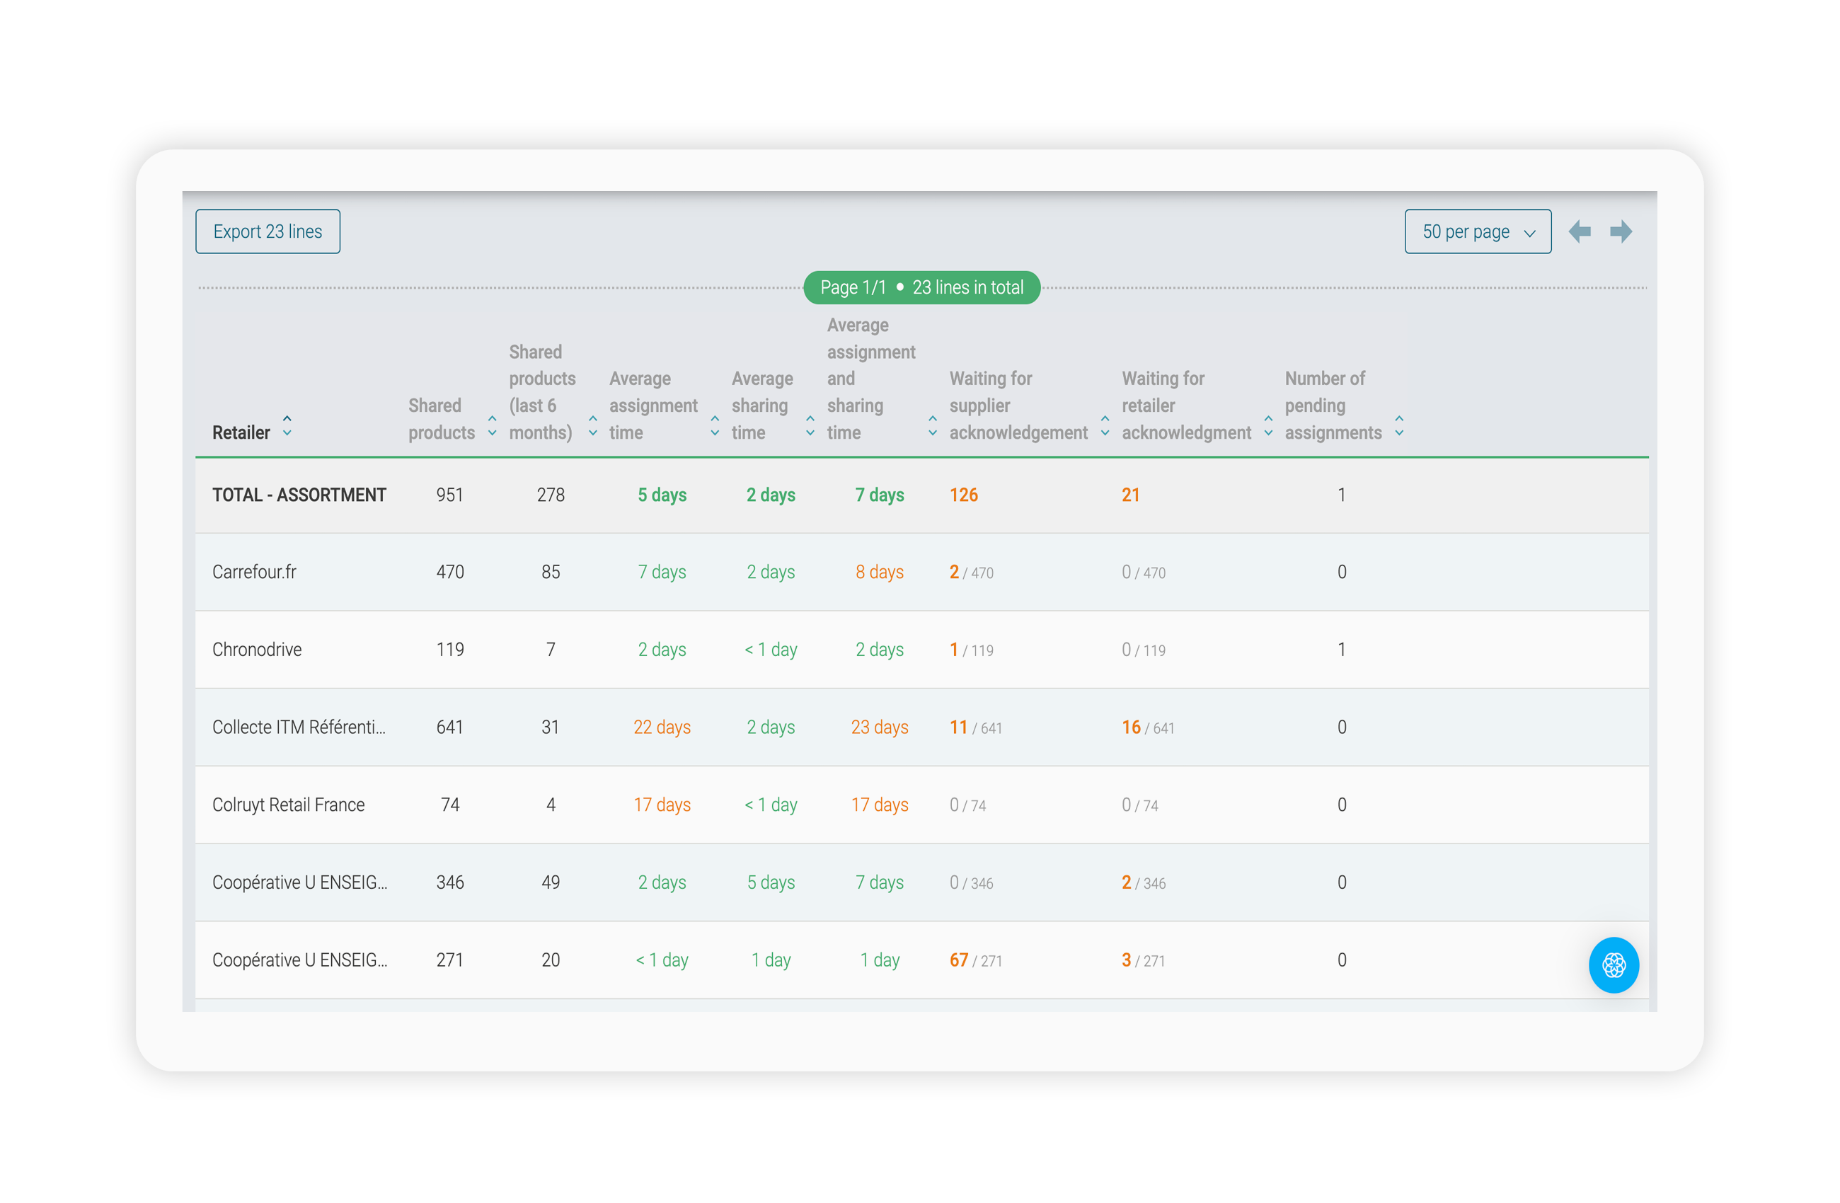The image size is (1840, 1203).
Task: Sort by Number of pending assignments
Action: [x=1399, y=426]
